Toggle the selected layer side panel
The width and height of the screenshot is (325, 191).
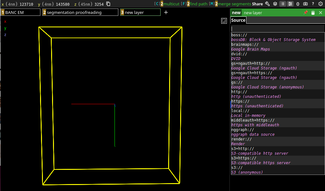click(290, 4)
